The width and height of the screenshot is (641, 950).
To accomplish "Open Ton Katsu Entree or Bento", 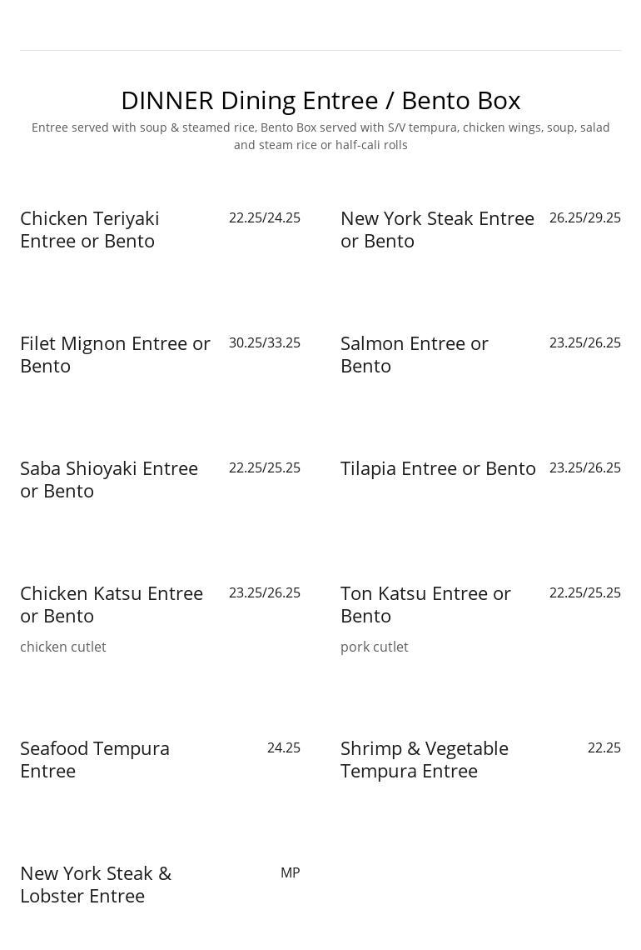I will [x=425, y=604].
